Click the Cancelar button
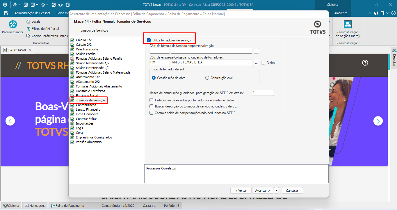Screen dimensions: 397x210 point(292,191)
